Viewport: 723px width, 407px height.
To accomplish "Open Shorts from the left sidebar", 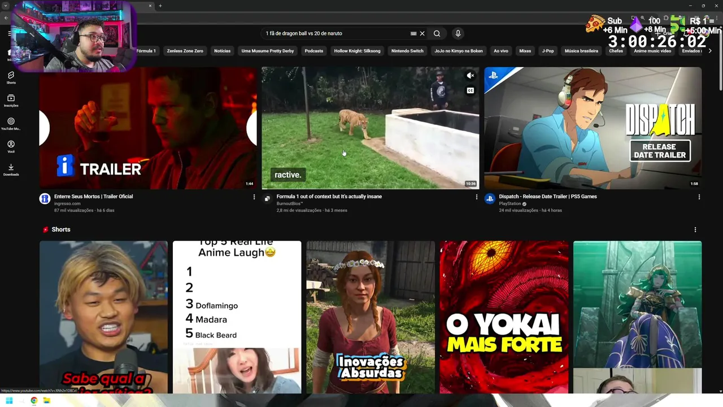I will point(11,77).
